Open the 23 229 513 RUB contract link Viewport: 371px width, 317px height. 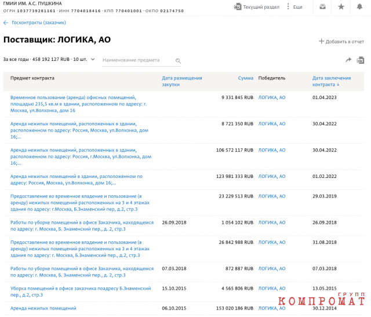click(x=80, y=203)
